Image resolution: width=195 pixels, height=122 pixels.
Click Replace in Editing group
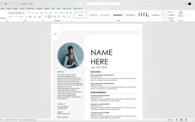coord(171,15)
